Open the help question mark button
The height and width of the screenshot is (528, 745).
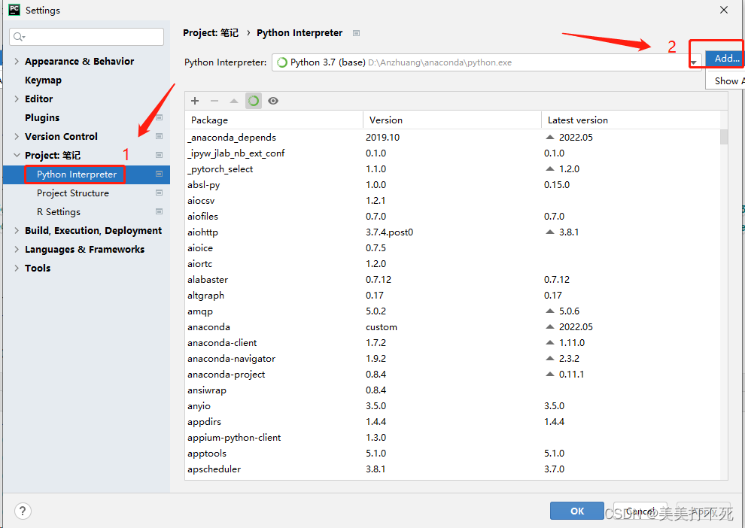[x=23, y=511]
